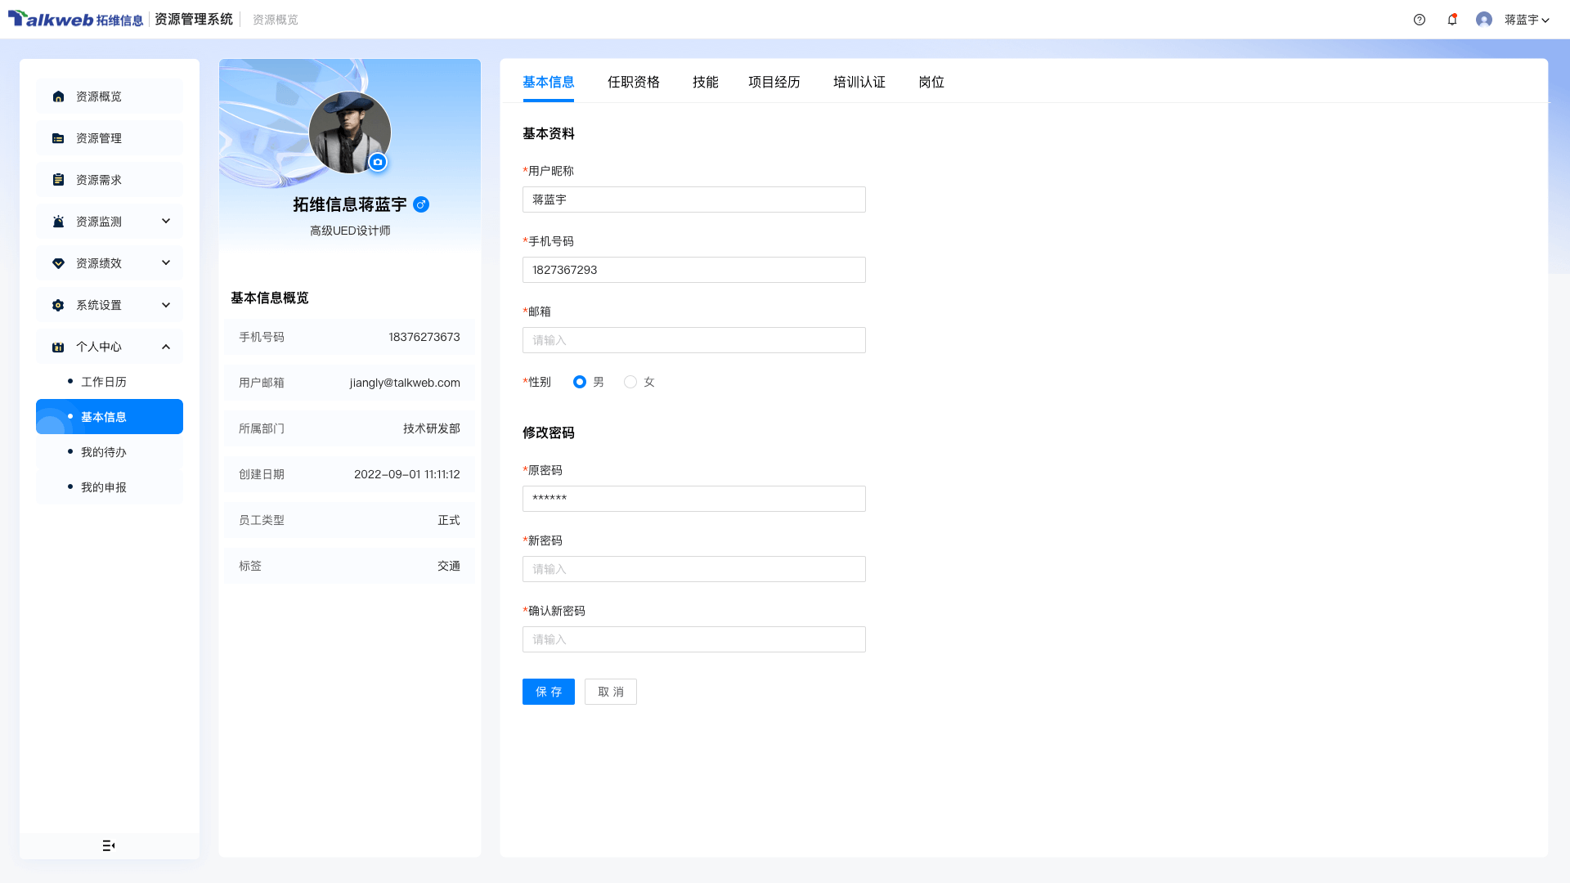This screenshot has width=1570, height=883.
Task: Select the 女 gender radio button
Action: [x=630, y=381]
